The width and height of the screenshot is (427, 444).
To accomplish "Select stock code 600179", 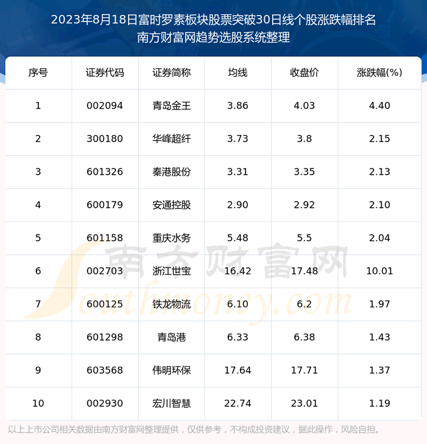I will coord(105,205).
